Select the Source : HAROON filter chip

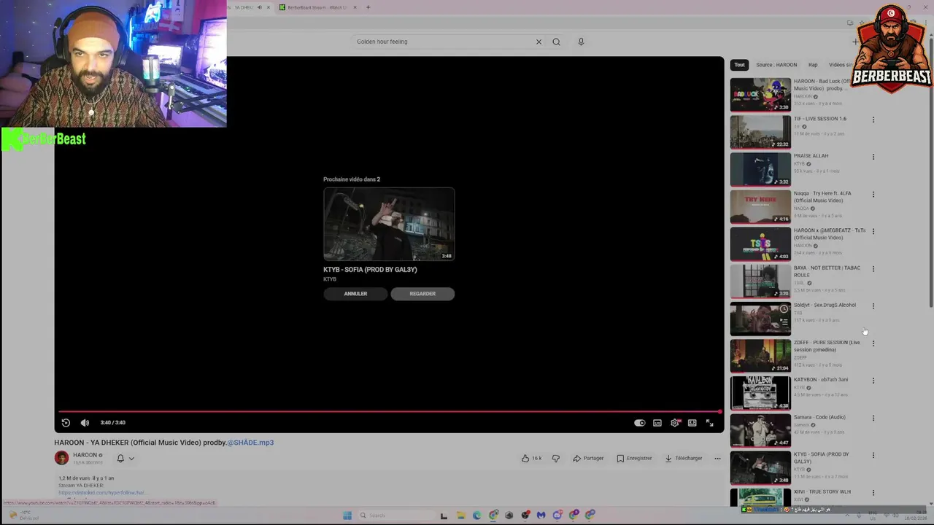click(x=776, y=65)
